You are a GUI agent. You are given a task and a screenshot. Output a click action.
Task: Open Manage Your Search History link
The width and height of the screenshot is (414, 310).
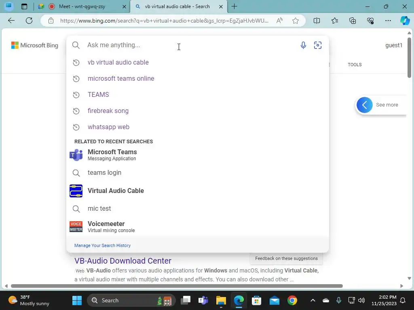[x=102, y=245]
